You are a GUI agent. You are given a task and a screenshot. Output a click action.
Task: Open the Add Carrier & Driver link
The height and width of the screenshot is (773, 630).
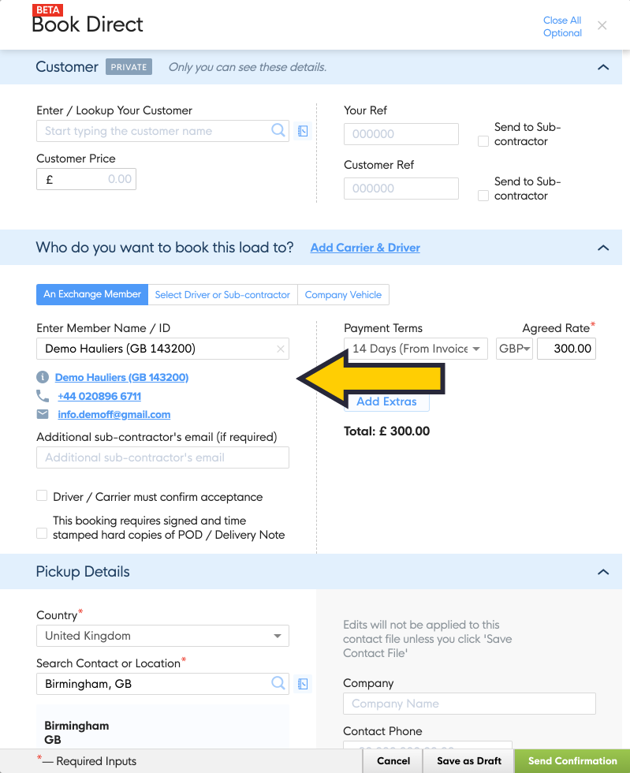(x=365, y=248)
